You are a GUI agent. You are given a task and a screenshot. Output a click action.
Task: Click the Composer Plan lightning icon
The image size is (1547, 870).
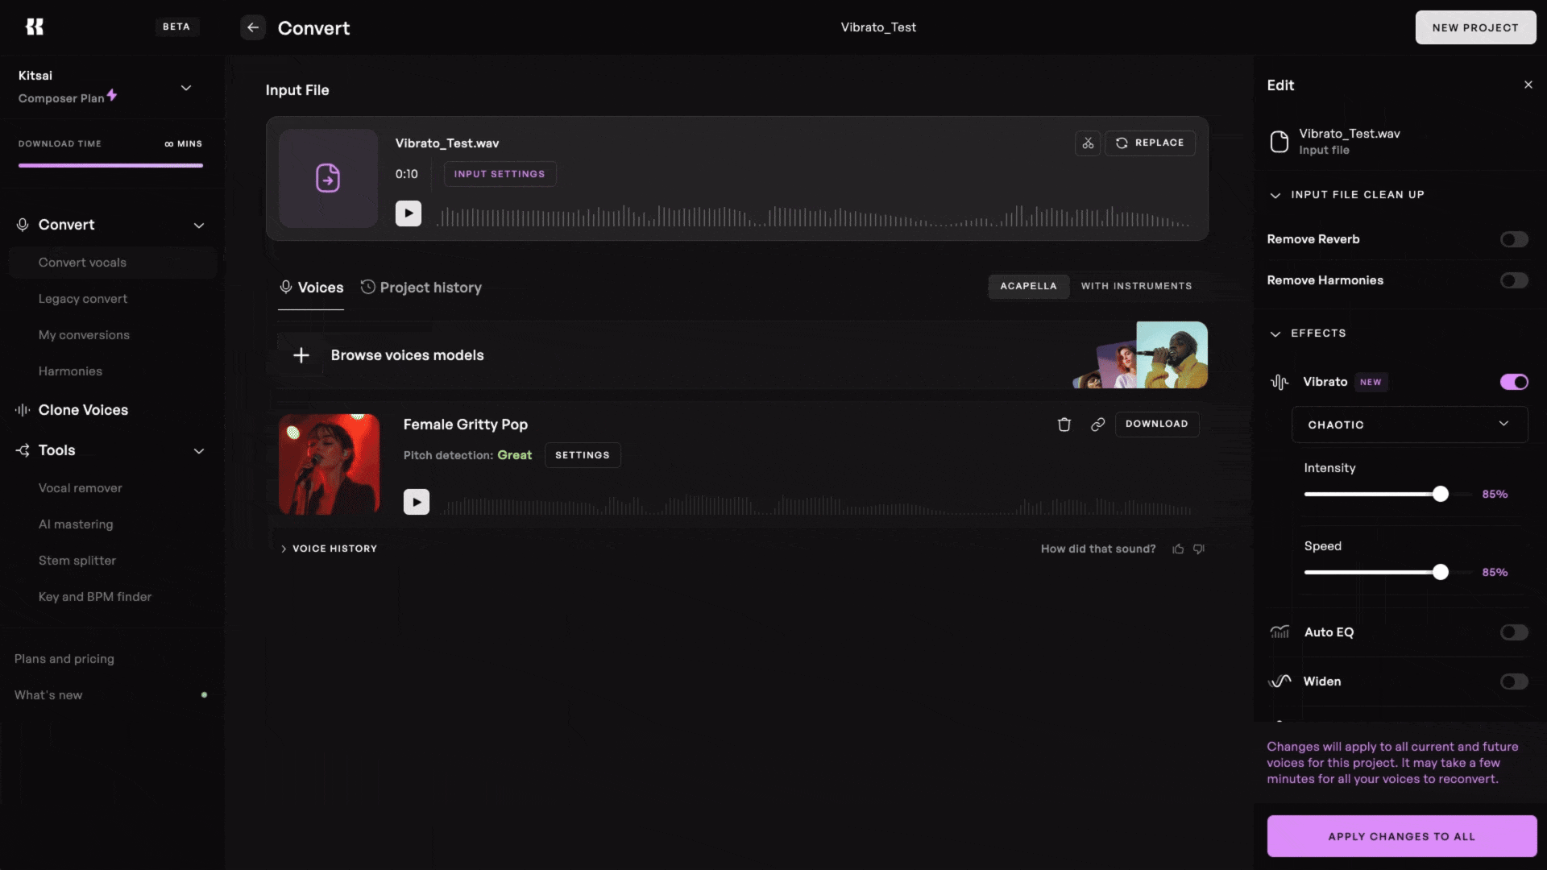(x=112, y=95)
